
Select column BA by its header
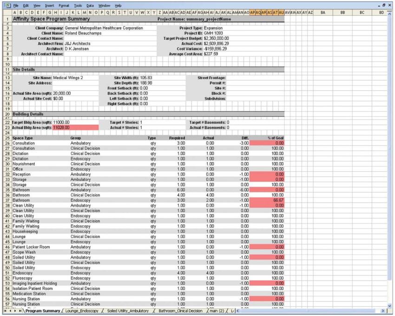coord(323,13)
